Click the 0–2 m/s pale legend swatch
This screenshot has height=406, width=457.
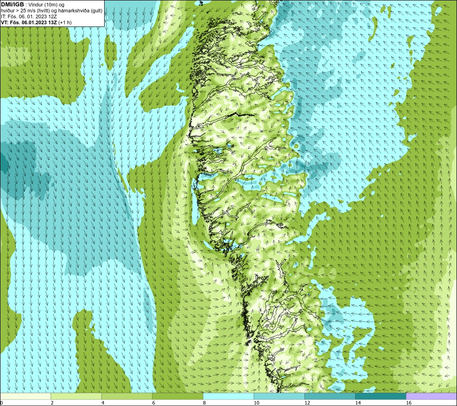25,396
